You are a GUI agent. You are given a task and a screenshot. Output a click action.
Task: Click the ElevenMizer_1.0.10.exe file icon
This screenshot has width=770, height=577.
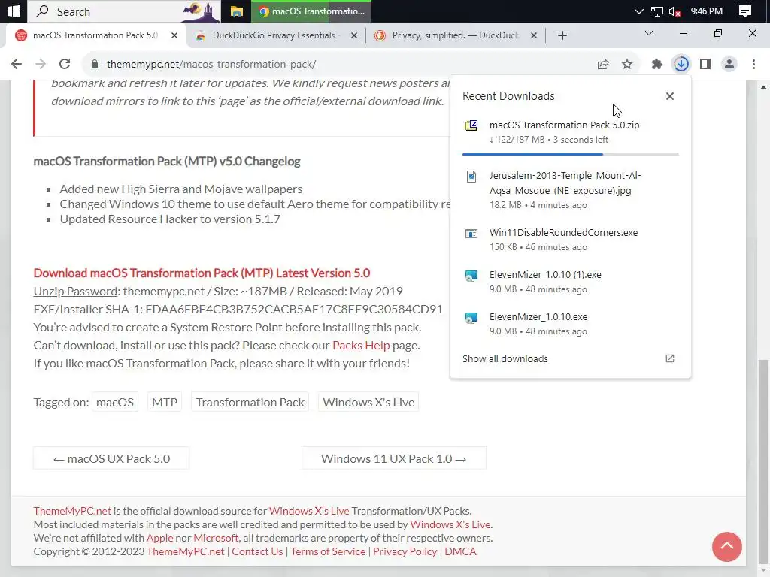click(x=471, y=318)
